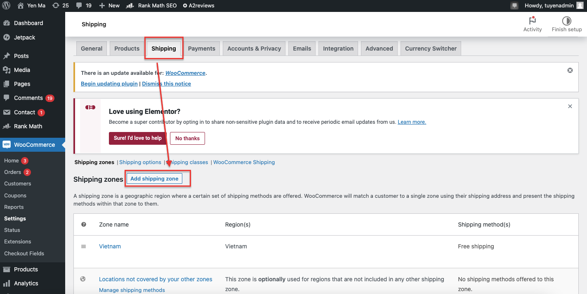Open Orders in WooCommerce sidebar

[12, 172]
